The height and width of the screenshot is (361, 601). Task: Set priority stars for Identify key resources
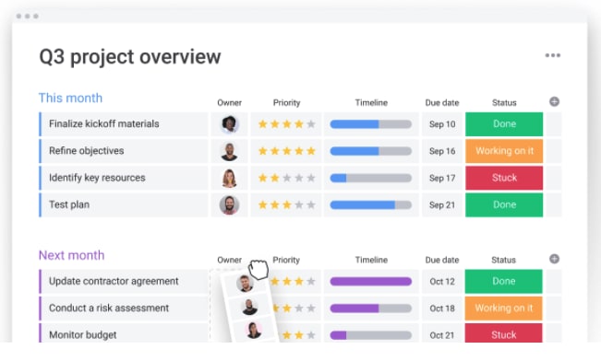(287, 178)
